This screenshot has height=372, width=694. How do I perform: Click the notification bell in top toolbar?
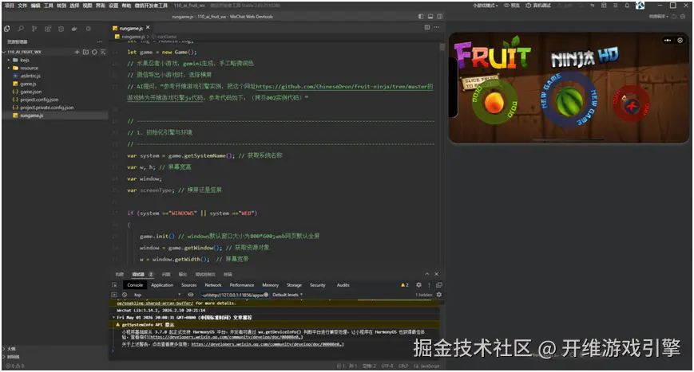click(627, 6)
